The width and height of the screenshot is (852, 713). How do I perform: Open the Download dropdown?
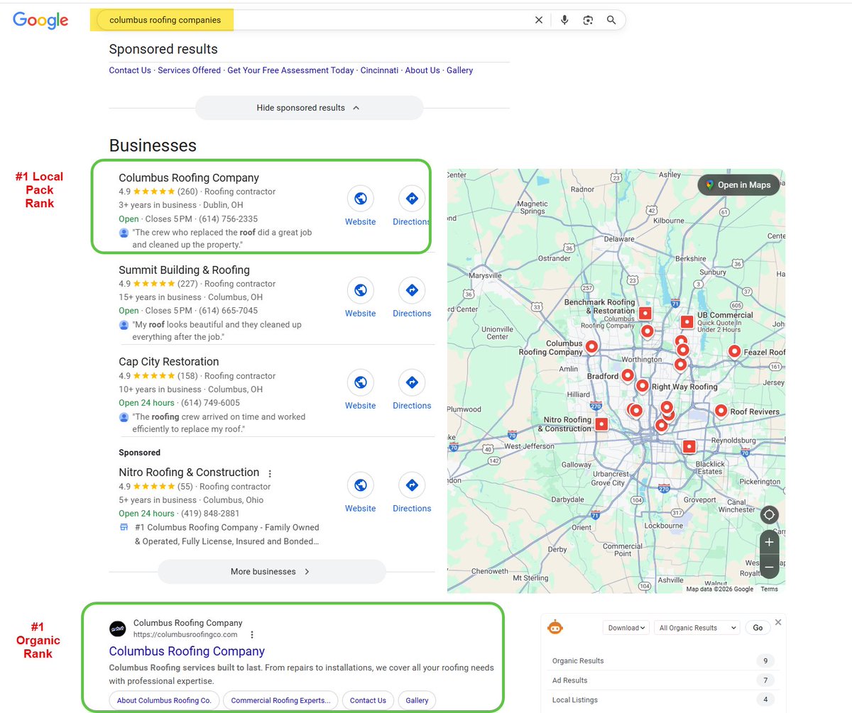(626, 628)
